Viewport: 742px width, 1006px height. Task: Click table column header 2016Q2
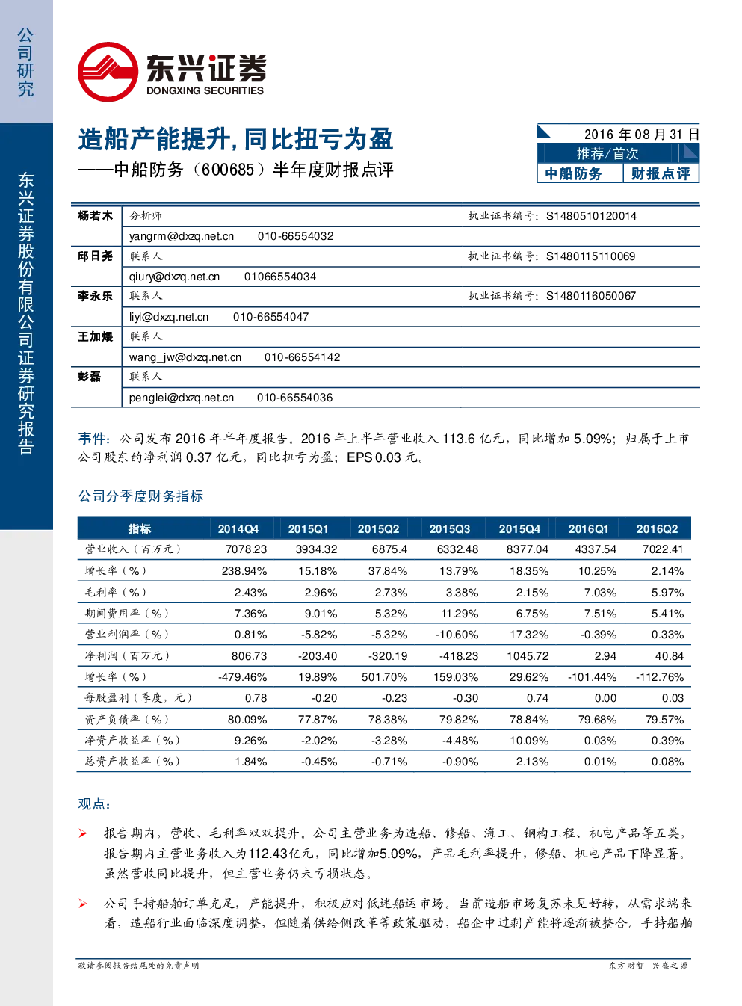click(657, 528)
